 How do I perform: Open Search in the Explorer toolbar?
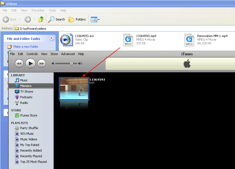click(56, 19)
